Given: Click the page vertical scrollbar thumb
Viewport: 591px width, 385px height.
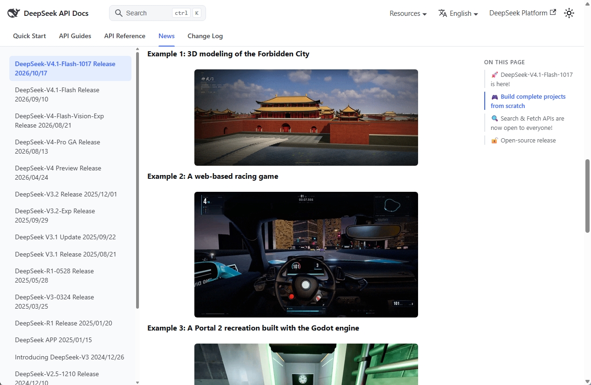Looking at the screenshot, I should click(587, 196).
